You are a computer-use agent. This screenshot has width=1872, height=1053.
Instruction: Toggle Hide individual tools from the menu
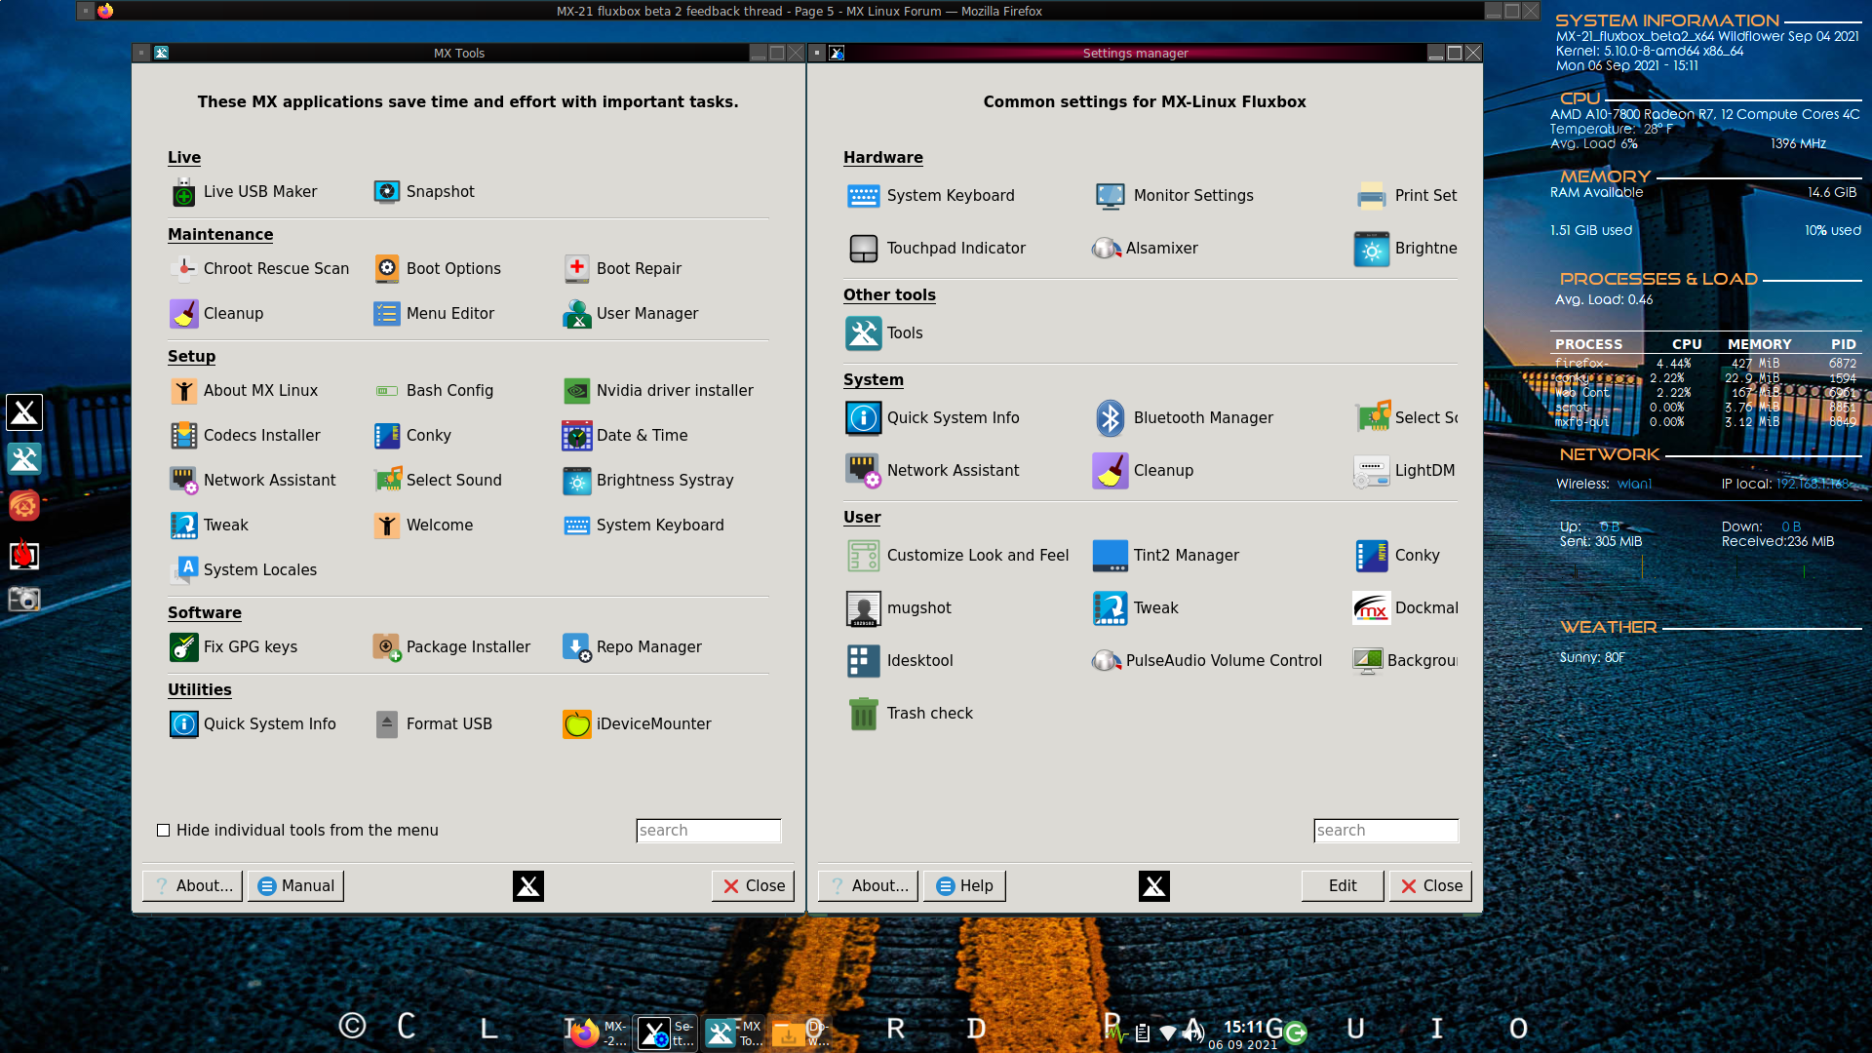[164, 831]
